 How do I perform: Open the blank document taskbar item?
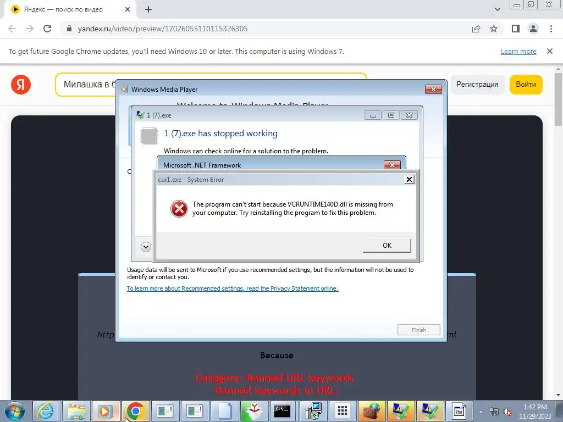coord(224,411)
